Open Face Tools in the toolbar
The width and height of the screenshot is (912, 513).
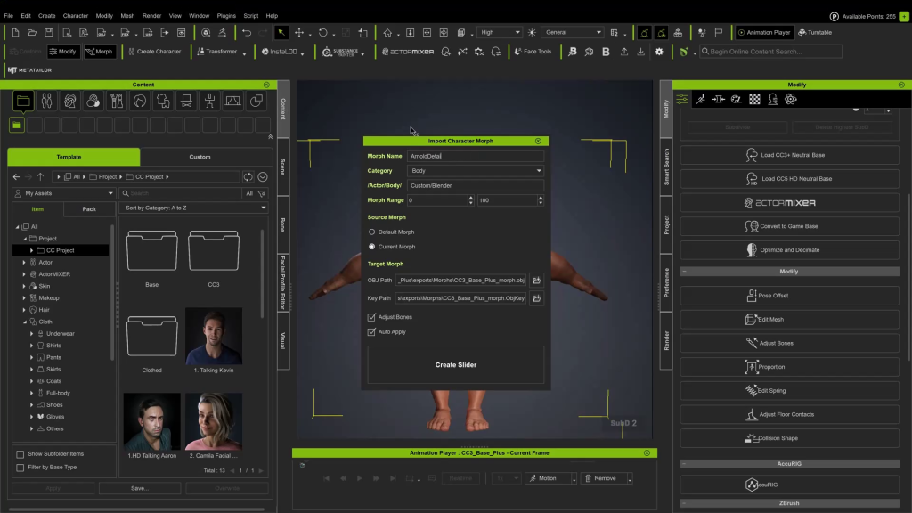[x=532, y=52]
